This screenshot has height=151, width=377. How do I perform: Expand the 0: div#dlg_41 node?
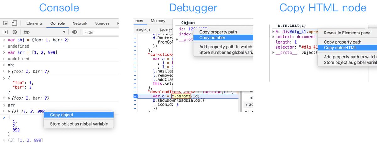point(273,31)
